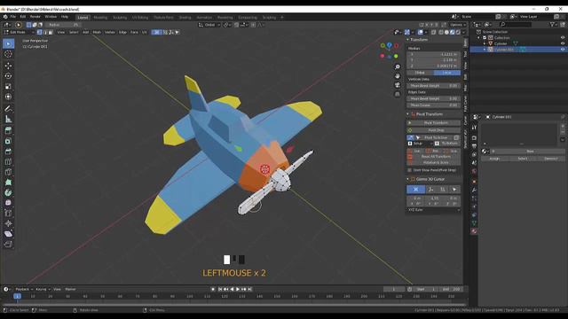
Task: Open the Mesh menu in viewport header
Action: click(97, 32)
